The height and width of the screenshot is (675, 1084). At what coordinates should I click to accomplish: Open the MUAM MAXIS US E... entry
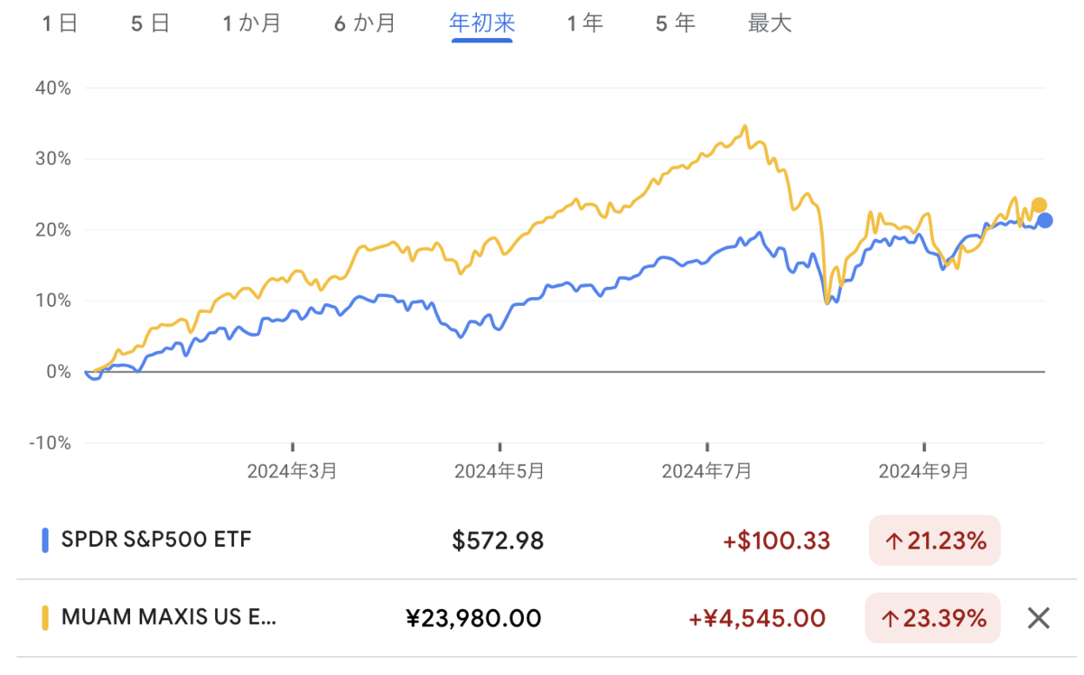coord(169,618)
